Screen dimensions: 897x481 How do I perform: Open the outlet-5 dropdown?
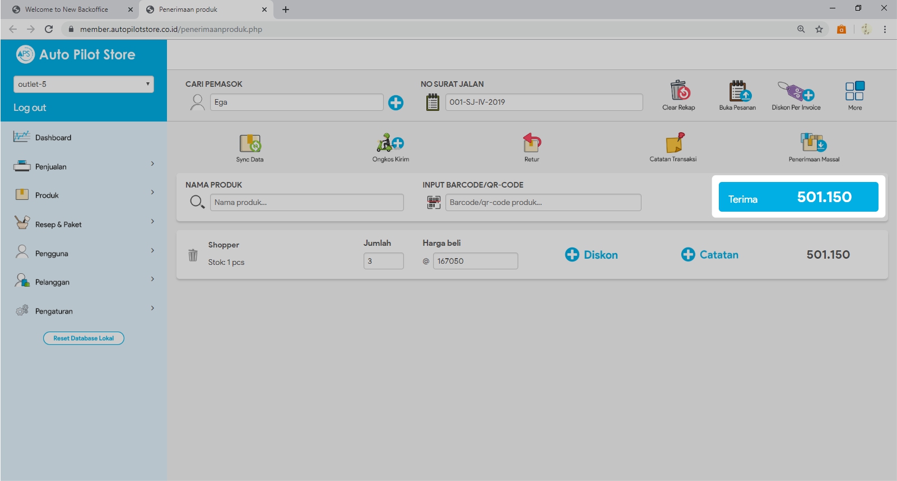point(83,84)
